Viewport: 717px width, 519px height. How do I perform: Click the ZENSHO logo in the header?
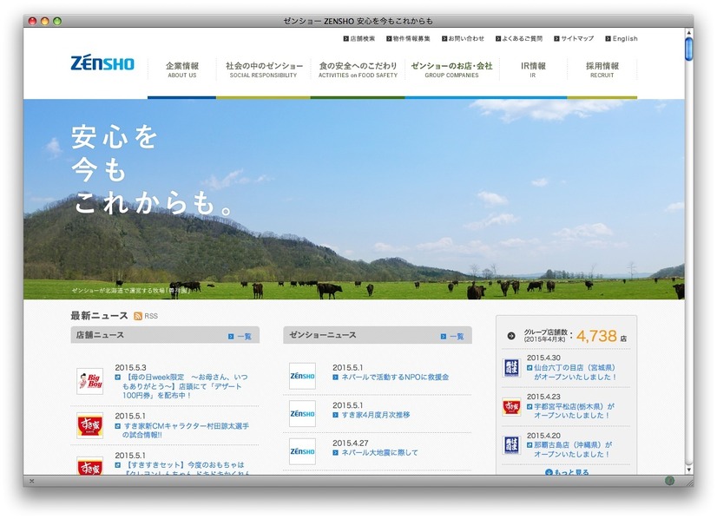pyautogui.click(x=102, y=63)
